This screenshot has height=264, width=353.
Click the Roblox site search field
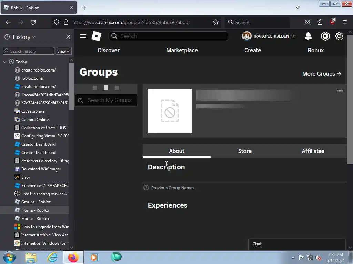click(x=168, y=36)
